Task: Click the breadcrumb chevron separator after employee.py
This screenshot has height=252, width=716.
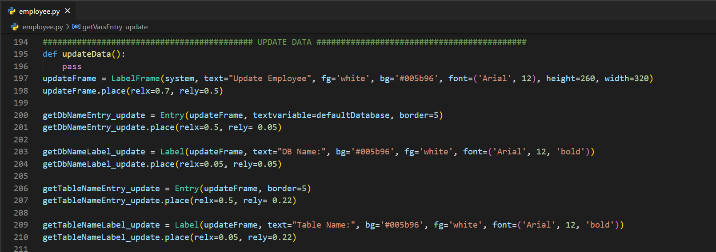Action: click(x=68, y=27)
